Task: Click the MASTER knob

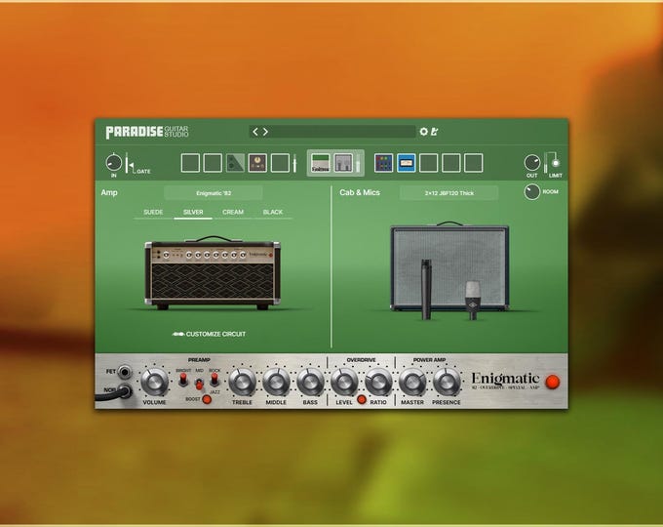Action: (412, 382)
